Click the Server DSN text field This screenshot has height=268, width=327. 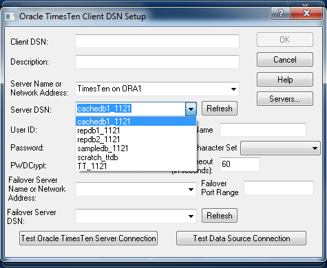tap(130, 109)
